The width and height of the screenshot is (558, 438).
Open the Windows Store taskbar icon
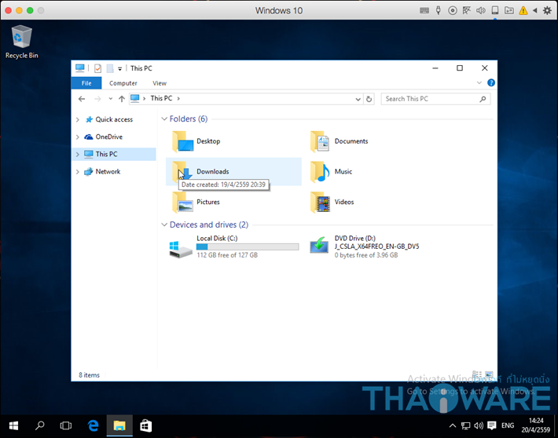145,425
